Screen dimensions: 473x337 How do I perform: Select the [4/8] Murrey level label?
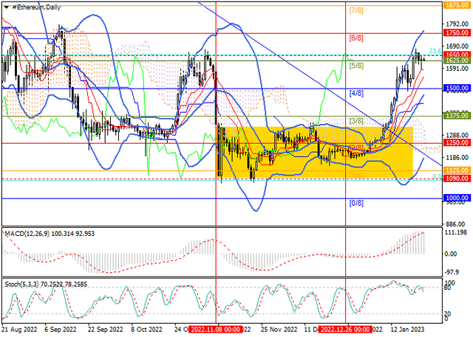[355, 94]
